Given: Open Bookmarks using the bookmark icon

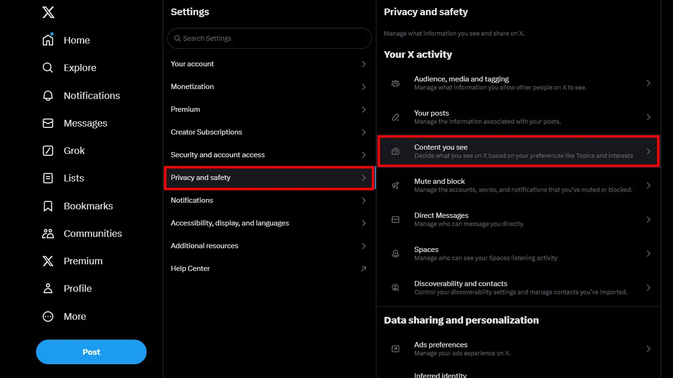Looking at the screenshot, I should [48, 206].
